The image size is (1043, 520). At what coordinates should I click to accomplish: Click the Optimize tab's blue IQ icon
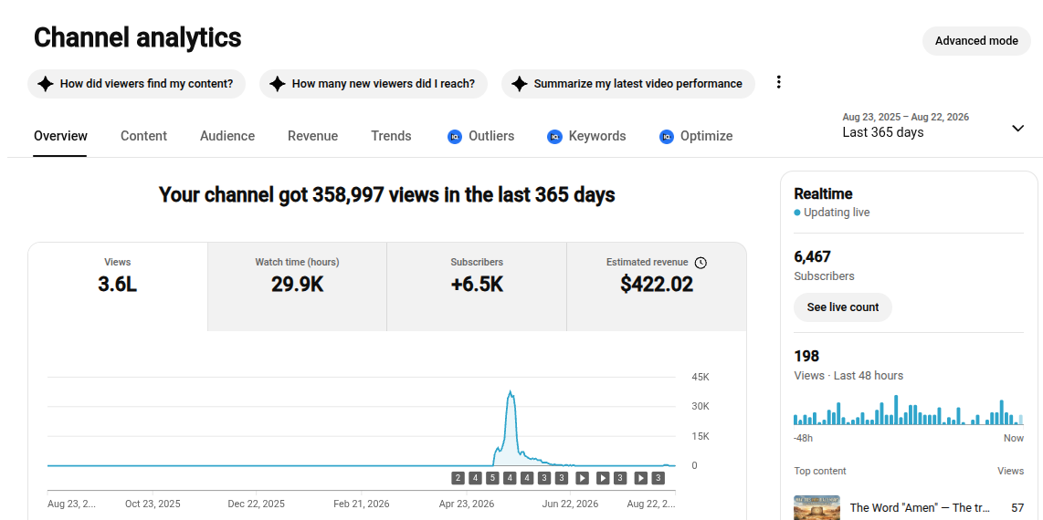[x=667, y=137]
